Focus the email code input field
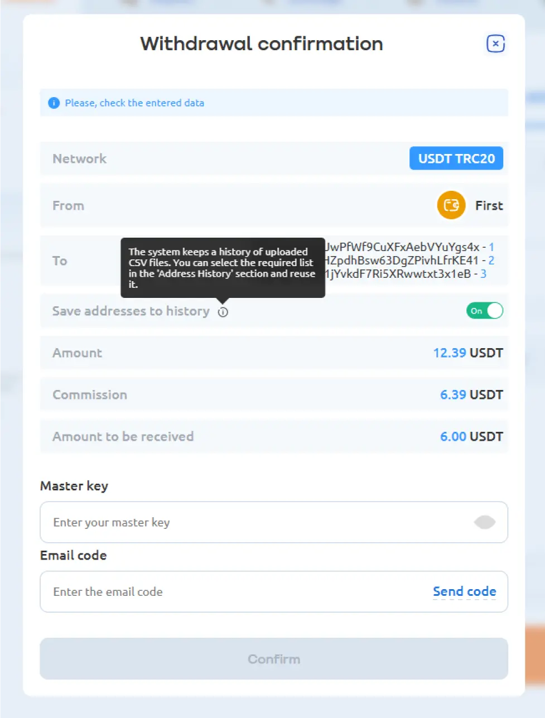The width and height of the screenshot is (545, 718). point(234,591)
